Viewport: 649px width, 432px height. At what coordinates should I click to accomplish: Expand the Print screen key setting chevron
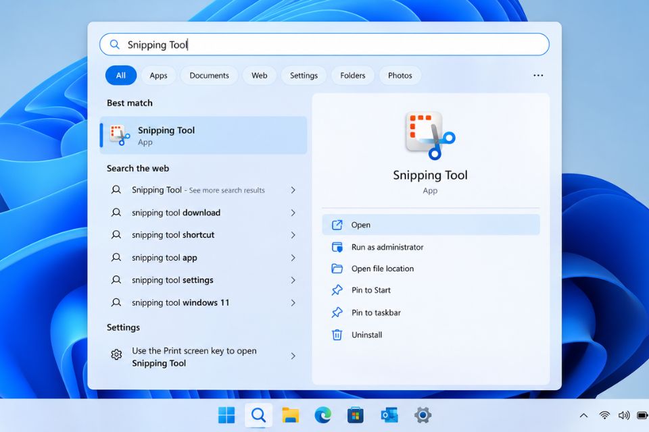(293, 356)
